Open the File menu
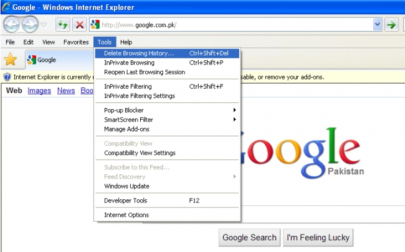Screen dimensions: 405x252 [10, 42]
